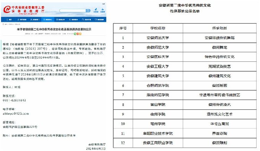Click the contact phone number 0551-62831843
Viewport: 260px width, 151px height.
tap(14, 100)
